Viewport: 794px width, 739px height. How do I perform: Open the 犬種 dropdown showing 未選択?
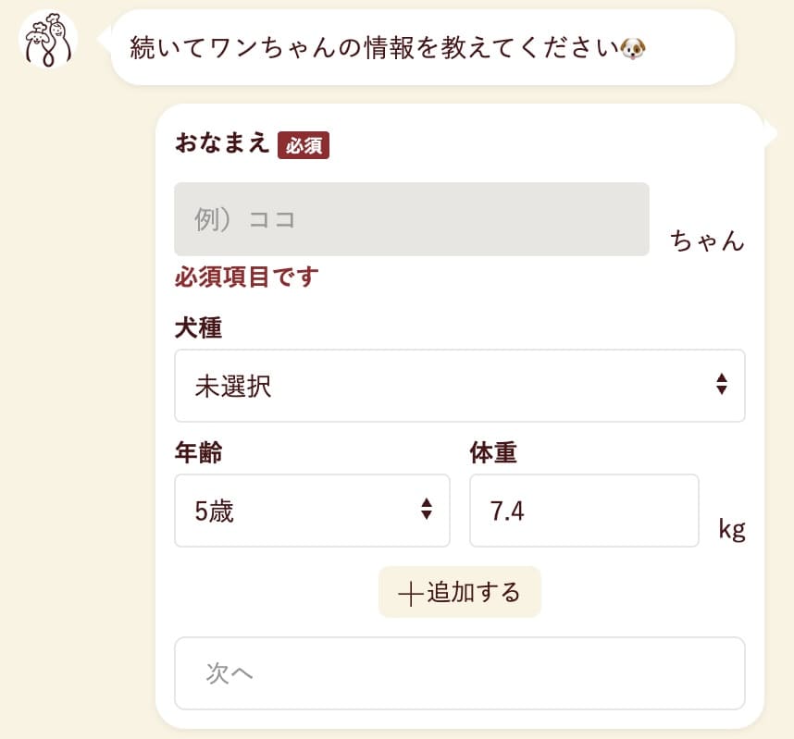point(459,386)
